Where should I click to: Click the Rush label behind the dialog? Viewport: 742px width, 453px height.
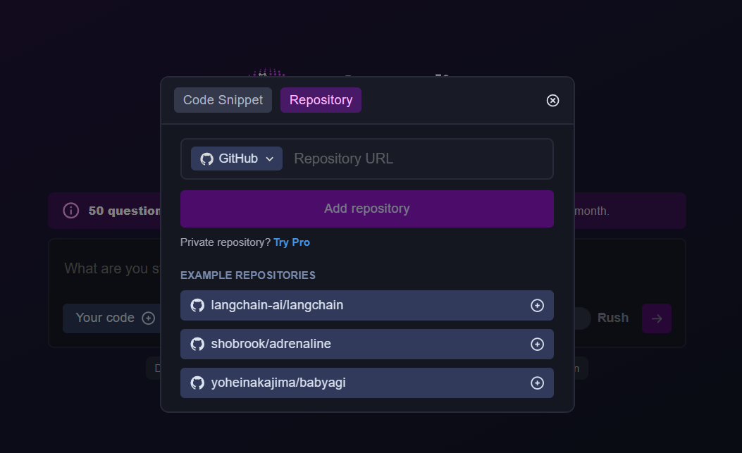[613, 318]
